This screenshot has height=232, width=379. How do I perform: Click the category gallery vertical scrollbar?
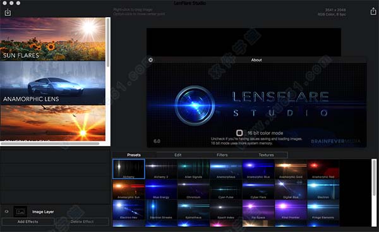tap(108, 42)
